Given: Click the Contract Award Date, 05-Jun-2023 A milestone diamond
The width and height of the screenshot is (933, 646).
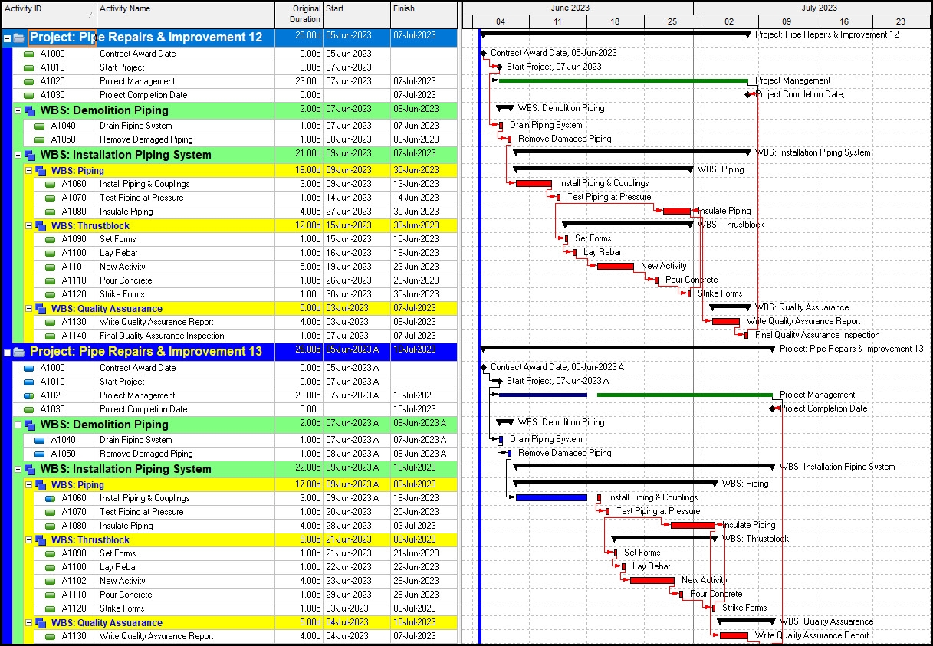Looking at the screenshot, I should tap(483, 367).
